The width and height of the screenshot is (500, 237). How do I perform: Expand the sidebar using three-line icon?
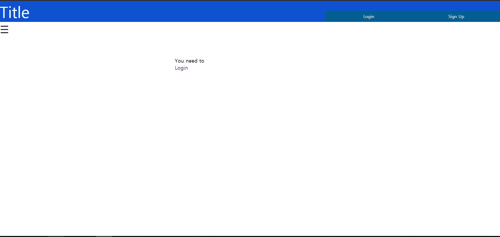point(4,29)
